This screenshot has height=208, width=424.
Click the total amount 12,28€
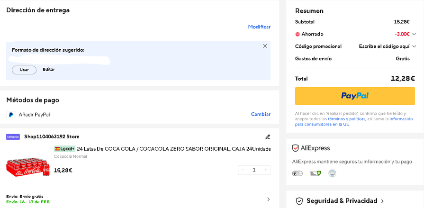click(x=403, y=79)
